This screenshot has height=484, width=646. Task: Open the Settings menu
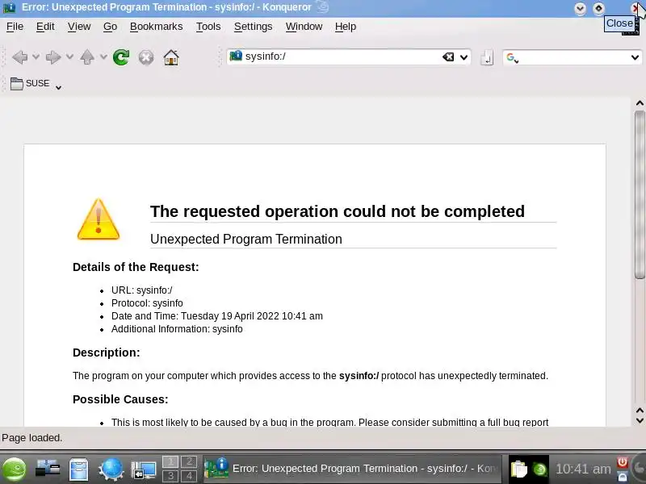point(253,27)
